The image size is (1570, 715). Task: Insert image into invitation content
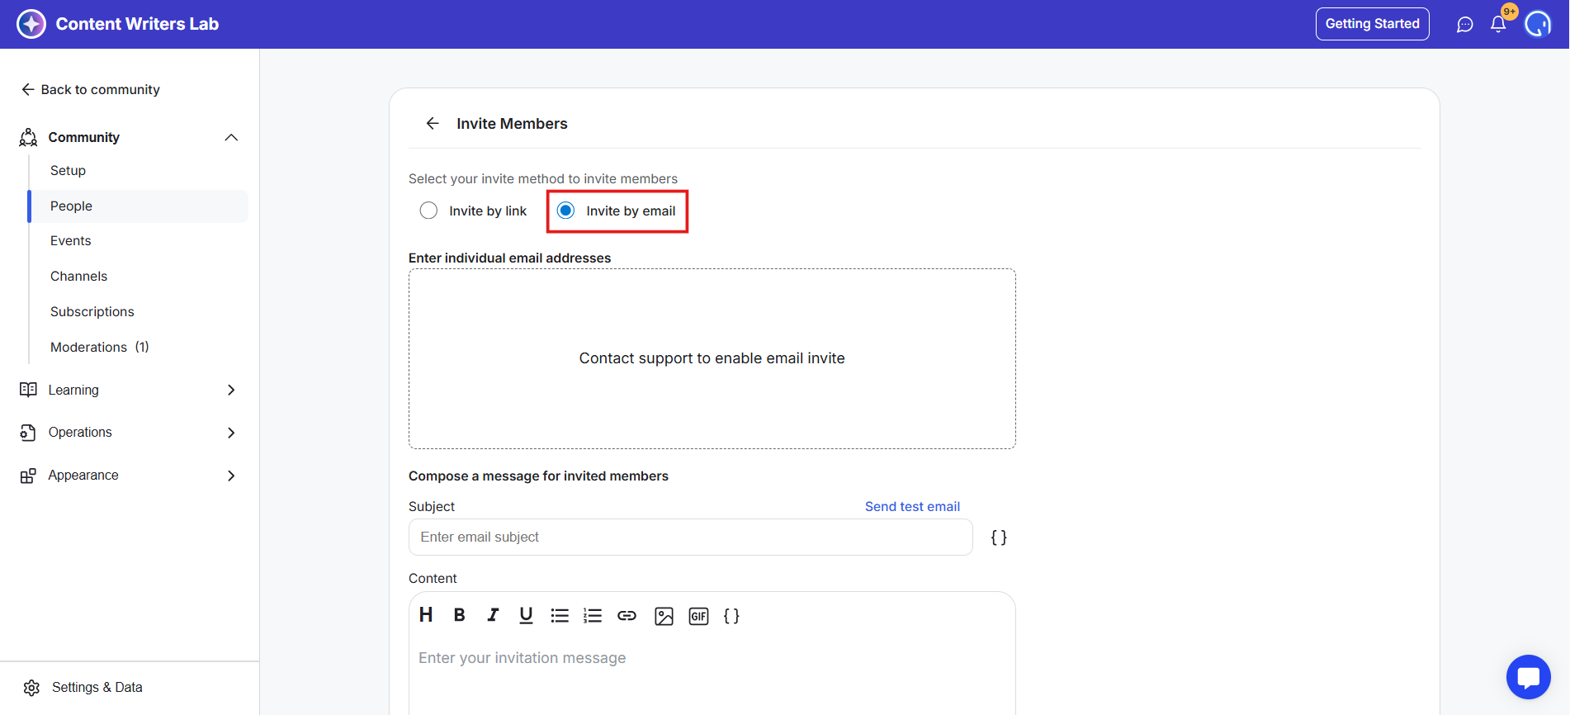[664, 616]
